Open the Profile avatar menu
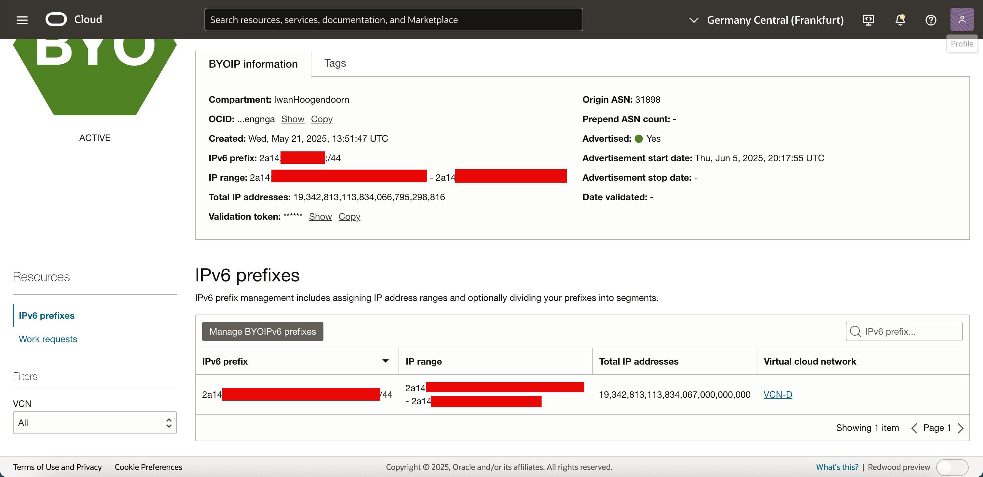This screenshot has height=477, width=983. (x=961, y=20)
